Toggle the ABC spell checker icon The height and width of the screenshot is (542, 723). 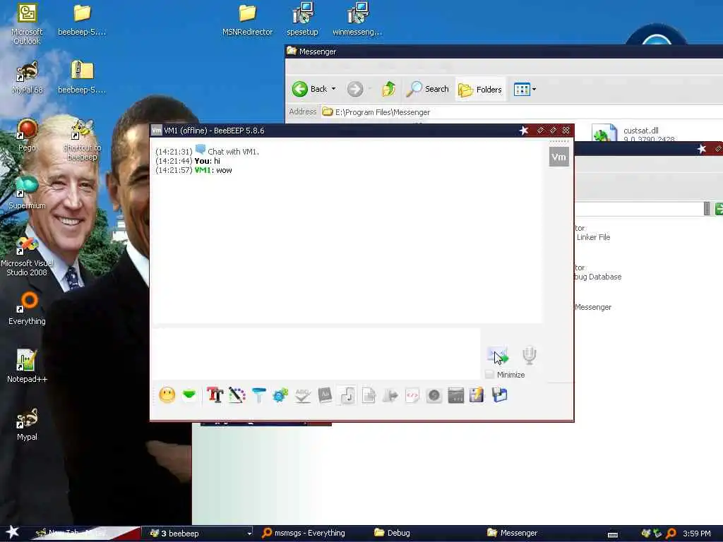coord(302,395)
